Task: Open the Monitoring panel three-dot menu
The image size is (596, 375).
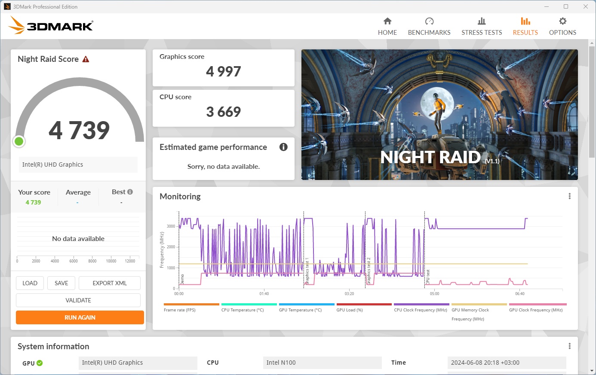Action: 570,196
